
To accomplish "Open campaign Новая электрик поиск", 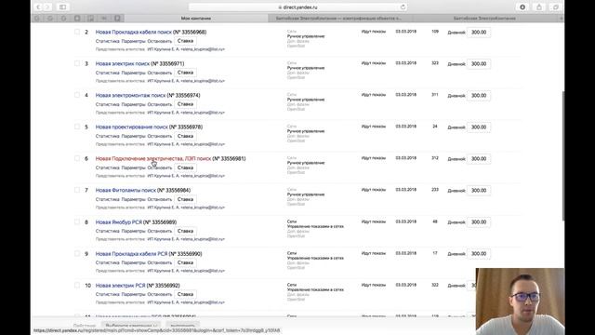I will point(123,64).
